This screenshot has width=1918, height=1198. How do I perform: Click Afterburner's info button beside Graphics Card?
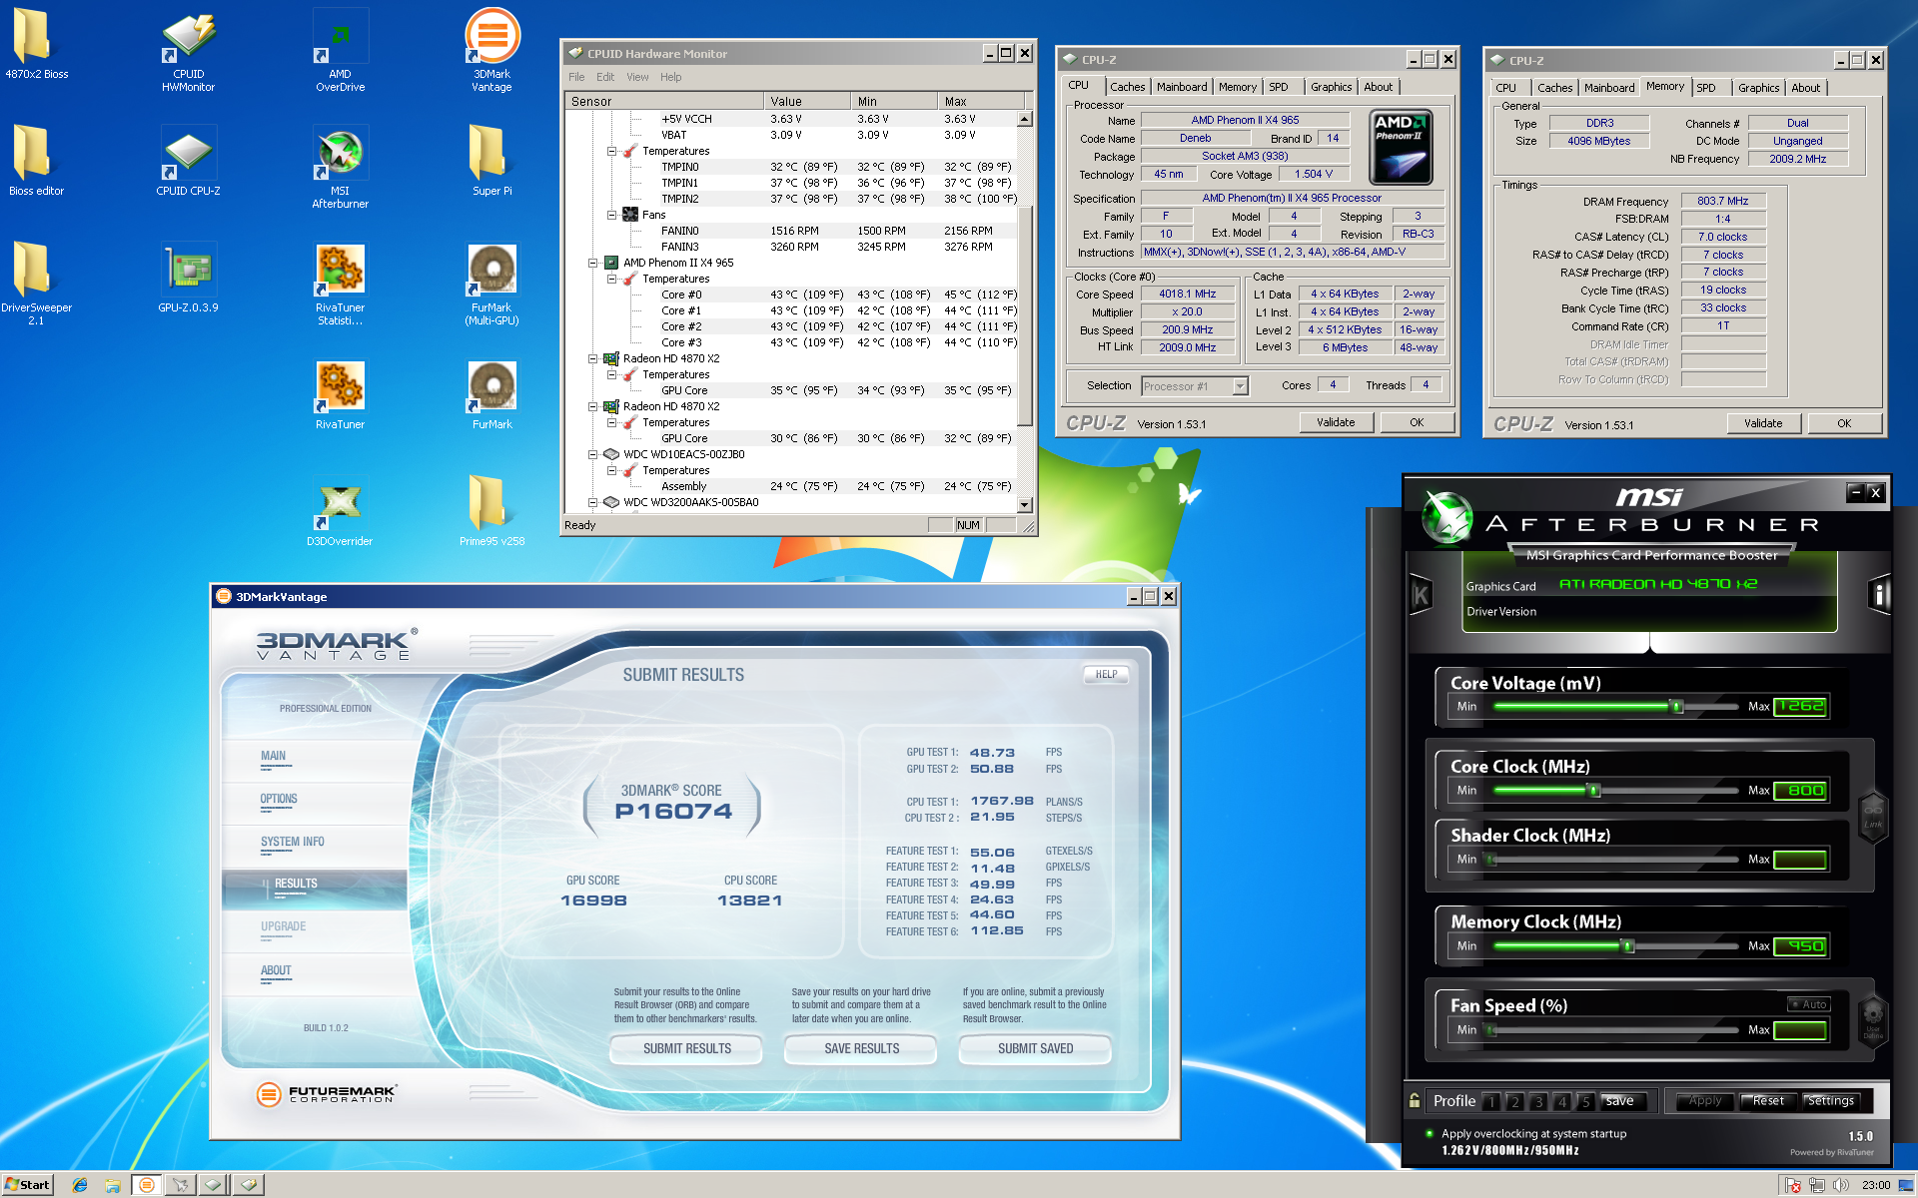1879,595
